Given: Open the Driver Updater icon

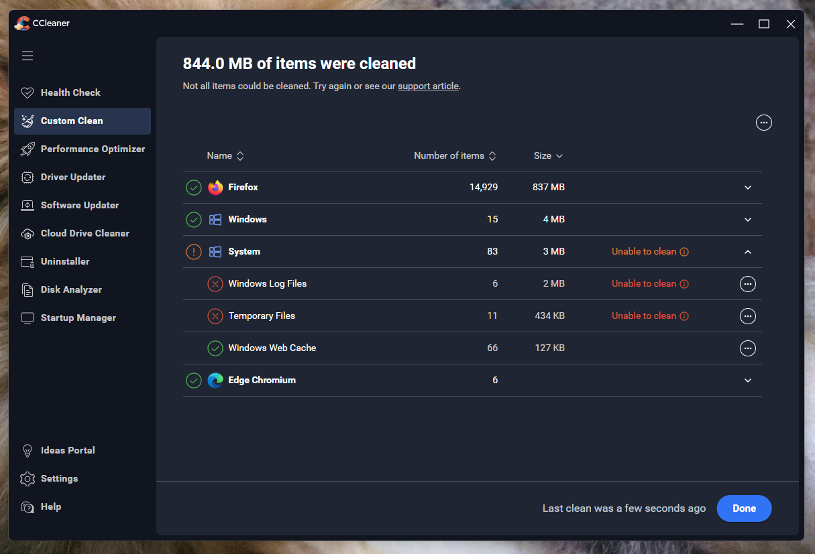Looking at the screenshot, I should tap(28, 178).
